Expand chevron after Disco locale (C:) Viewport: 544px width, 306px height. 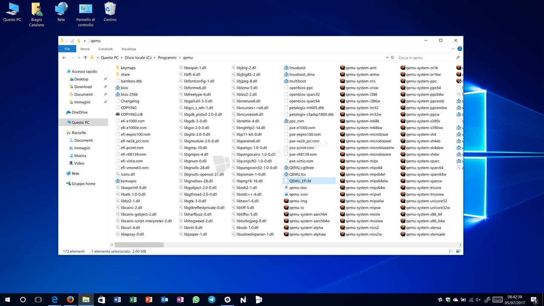point(155,57)
